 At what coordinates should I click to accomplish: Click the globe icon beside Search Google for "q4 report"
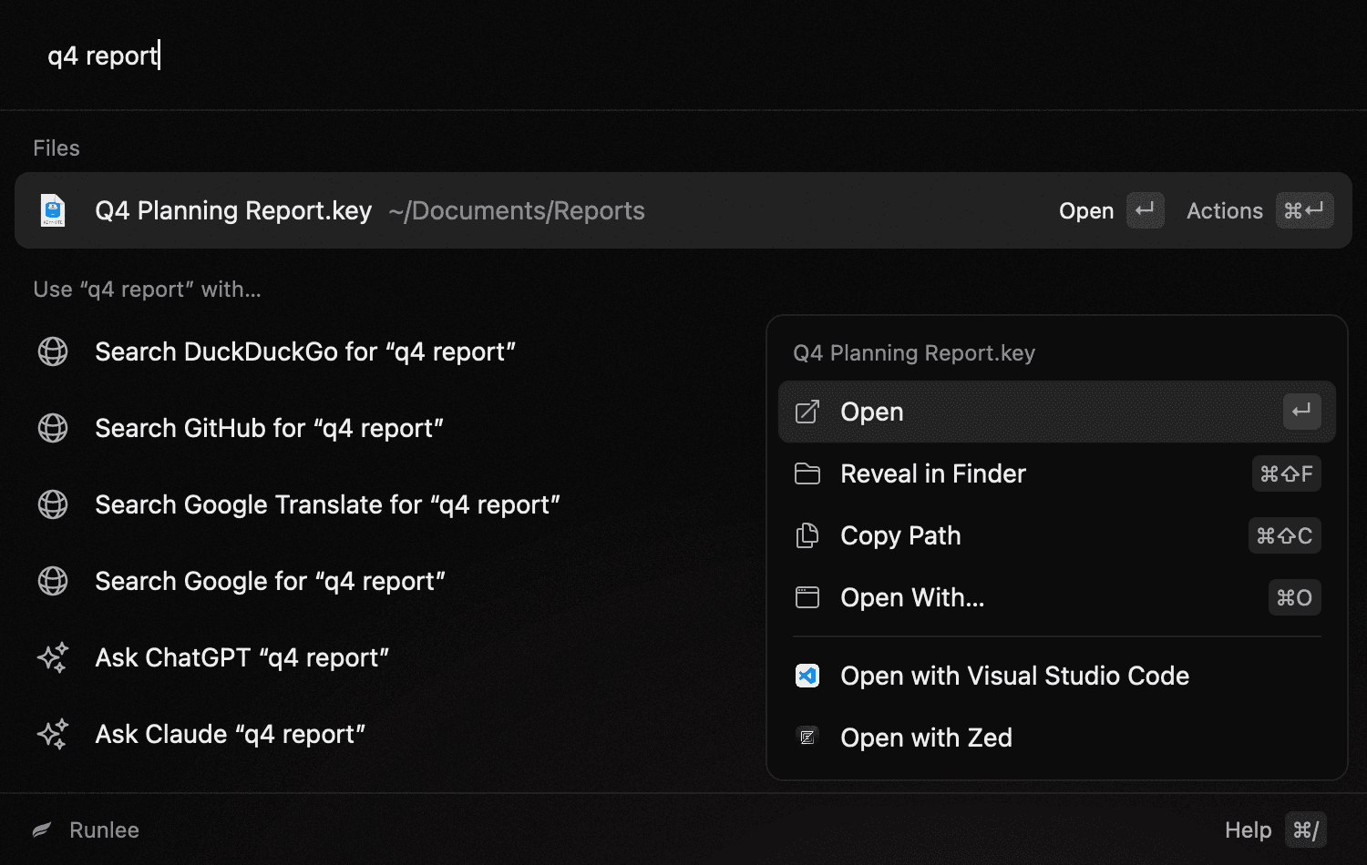53,581
